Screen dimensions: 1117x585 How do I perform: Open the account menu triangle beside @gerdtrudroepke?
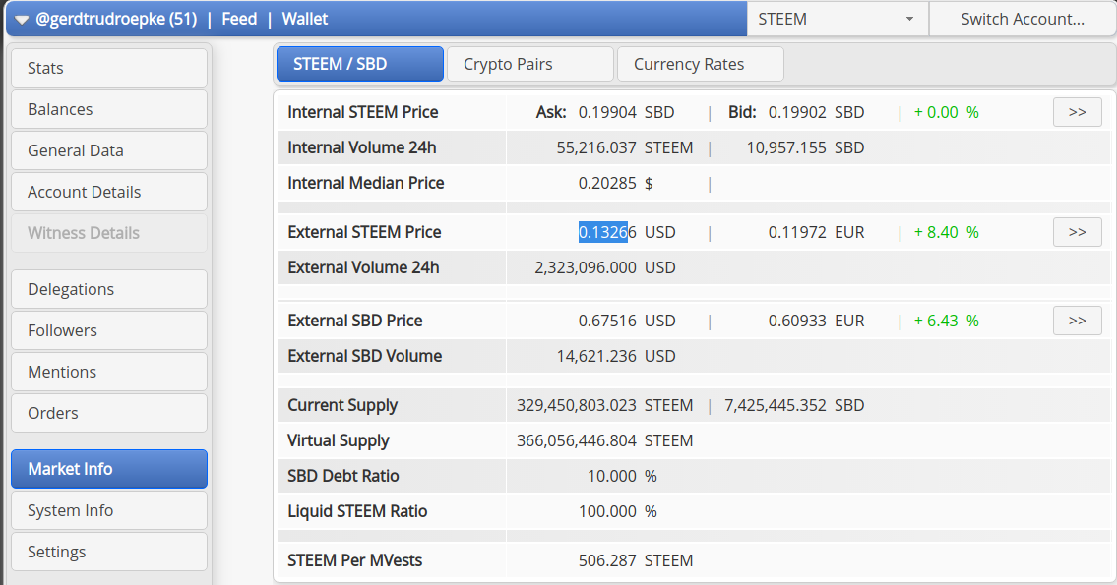pos(22,20)
